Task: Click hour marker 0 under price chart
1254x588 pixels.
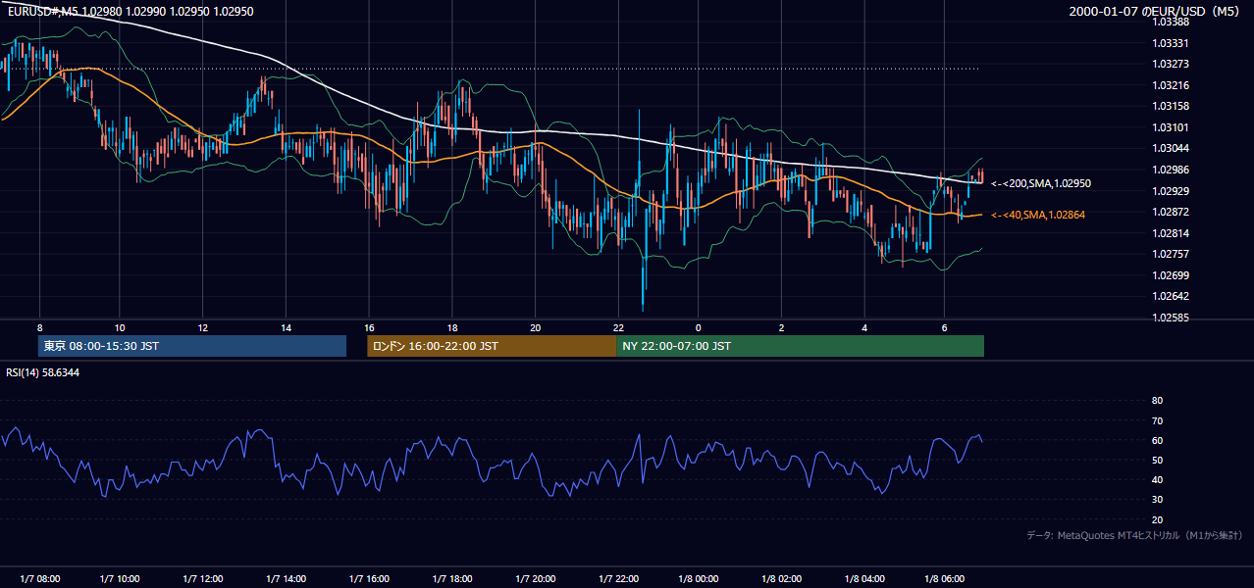Action: [x=699, y=327]
